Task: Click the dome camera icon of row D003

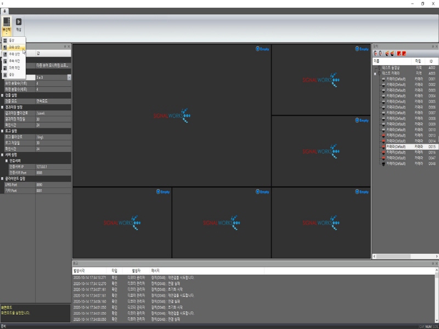Action: pyautogui.click(x=384, y=90)
